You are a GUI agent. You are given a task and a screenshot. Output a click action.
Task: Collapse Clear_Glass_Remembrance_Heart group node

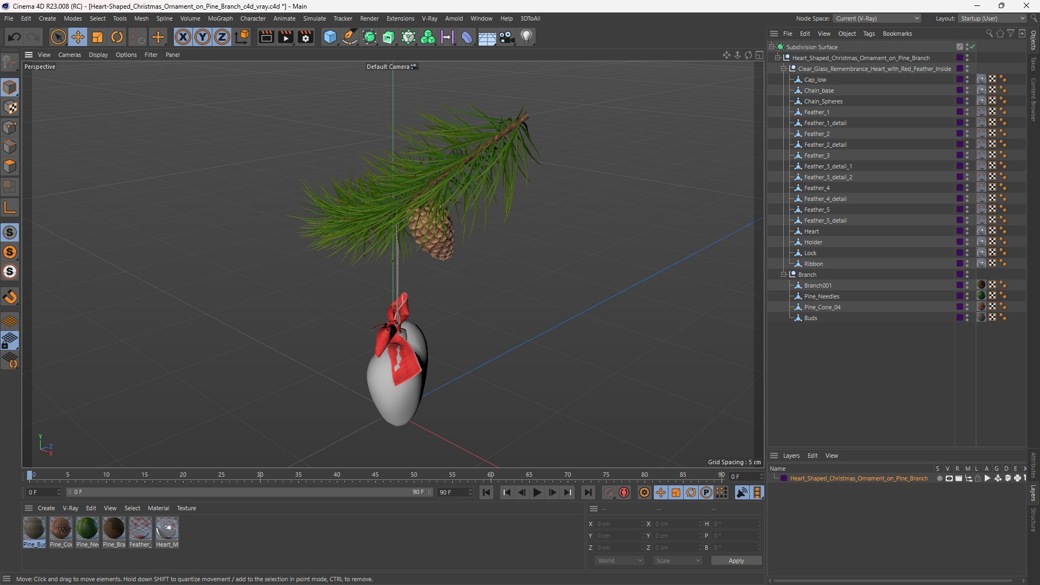tap(783, 69)
